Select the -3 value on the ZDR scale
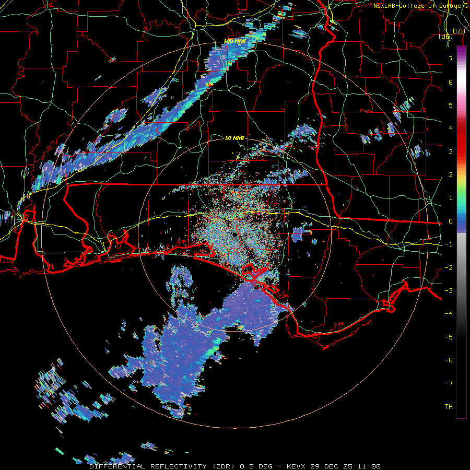Image resolution: width=470 pixels, height=470 pixels. click(x=449, y=291)
